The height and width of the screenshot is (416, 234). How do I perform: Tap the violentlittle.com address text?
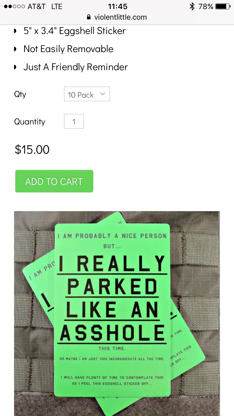pos(120,17)
